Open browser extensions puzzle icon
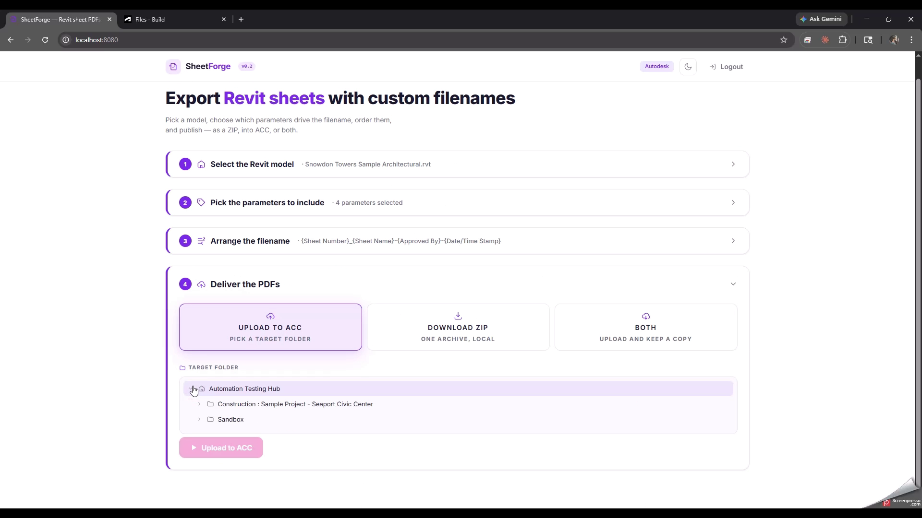The image size is (922, 518). tap(842, 40)
